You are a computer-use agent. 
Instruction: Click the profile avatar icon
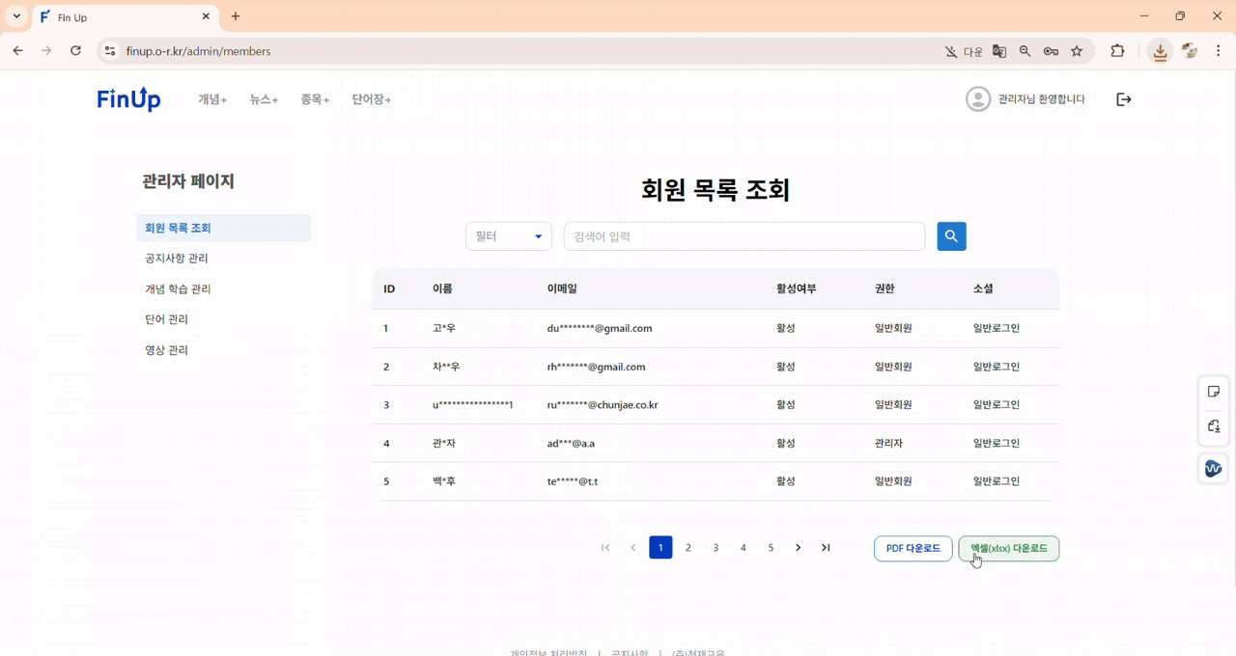977,98
